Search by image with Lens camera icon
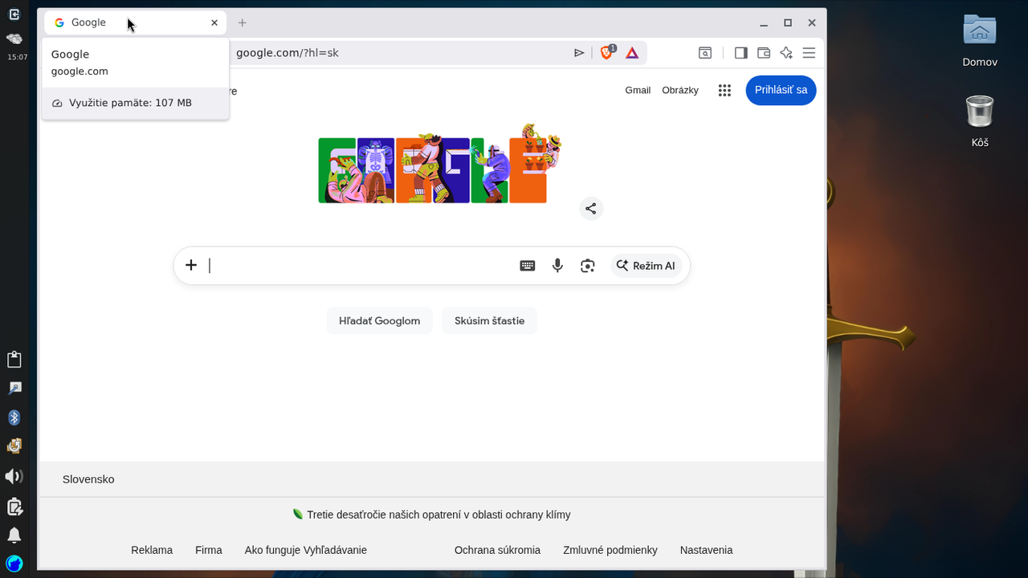Viewport: 1028px width, 578px height. point(588,266)
